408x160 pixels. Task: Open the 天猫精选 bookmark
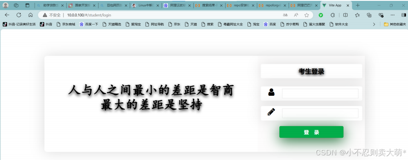(112, 24)
